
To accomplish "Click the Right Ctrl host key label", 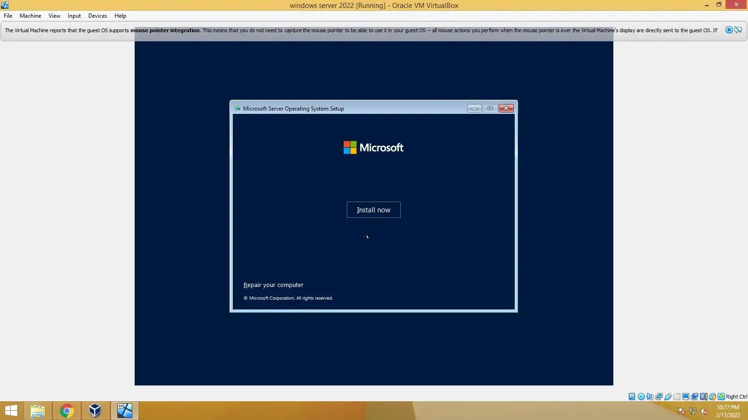I will (736, 397).
